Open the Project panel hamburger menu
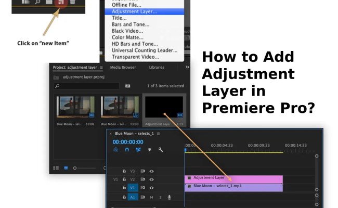The height and width of the screenshot is (208, 338). 101,68
